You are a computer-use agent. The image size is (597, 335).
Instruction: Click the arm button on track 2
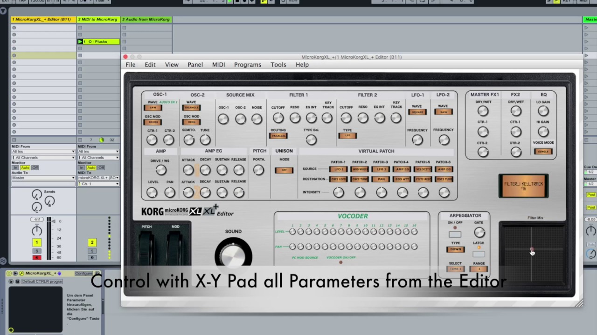click(x=92, y=257)
